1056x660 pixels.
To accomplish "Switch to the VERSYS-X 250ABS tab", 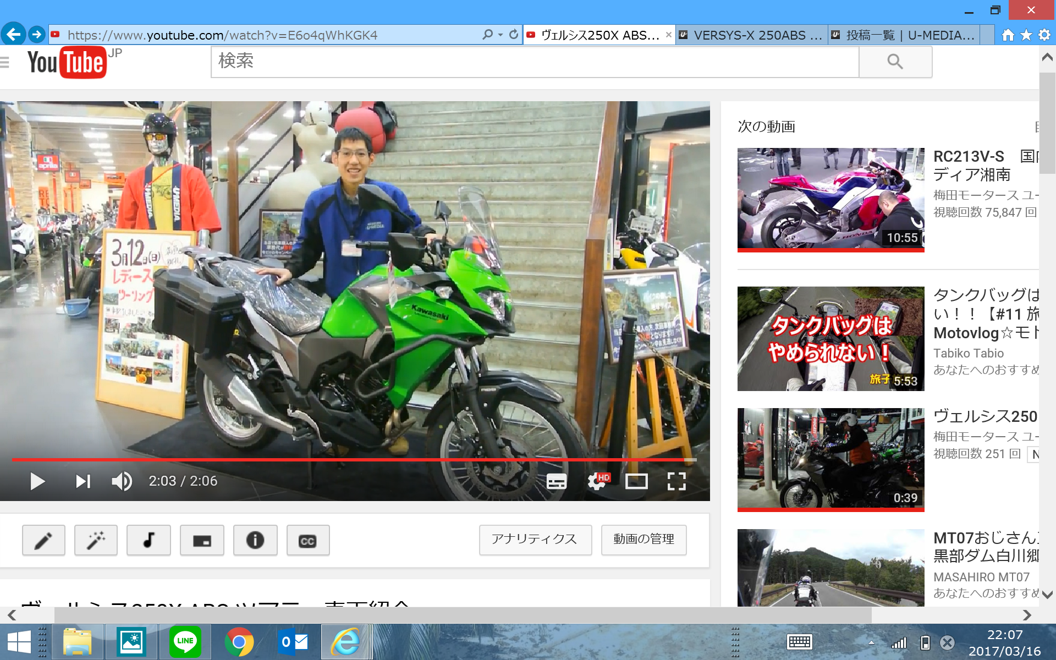I will 752,35.
